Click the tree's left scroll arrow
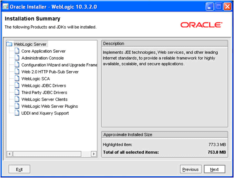 pyautogui.click(x=9, y=154)
